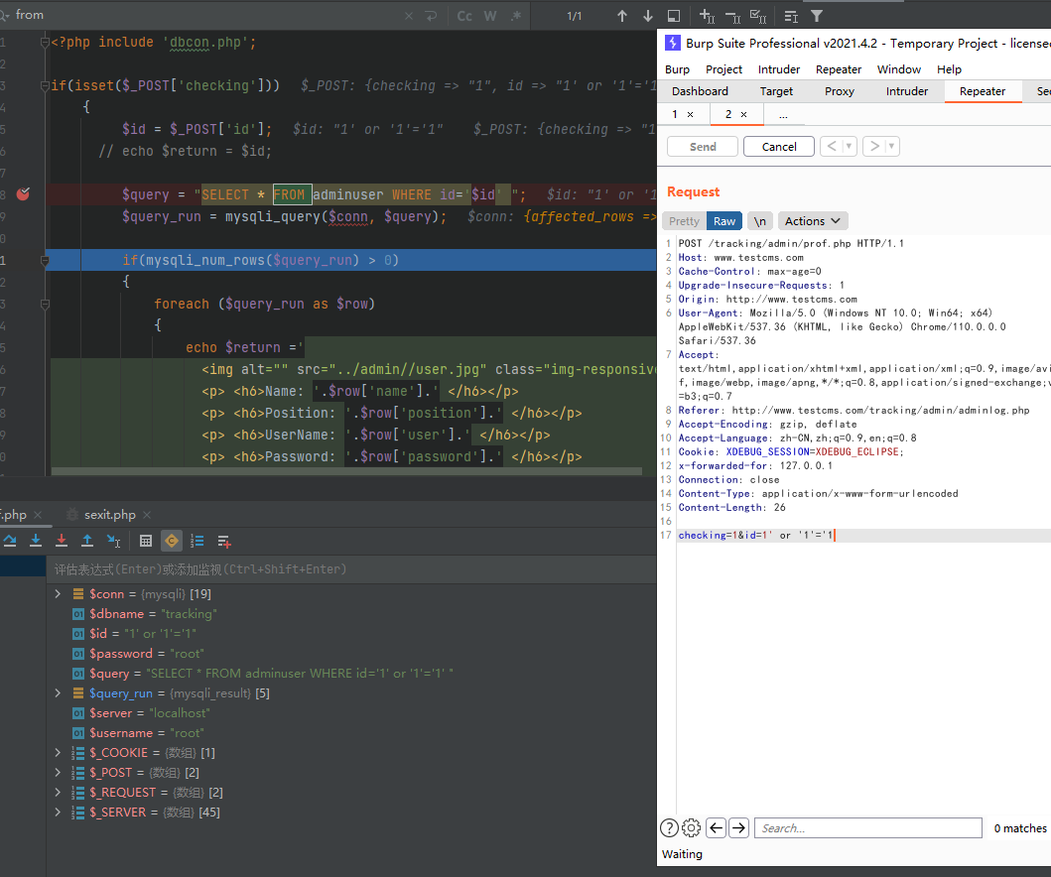
Task: Click the evaluate expression input field
Action: tap(351, 569)
